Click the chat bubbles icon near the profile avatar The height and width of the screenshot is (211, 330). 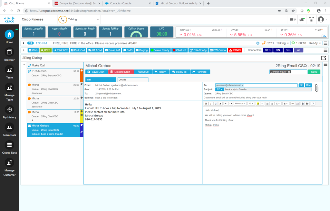pyautogui.click(x=302, y=20)
